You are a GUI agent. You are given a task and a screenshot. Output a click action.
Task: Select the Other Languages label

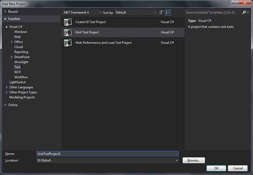coord(21,87)
